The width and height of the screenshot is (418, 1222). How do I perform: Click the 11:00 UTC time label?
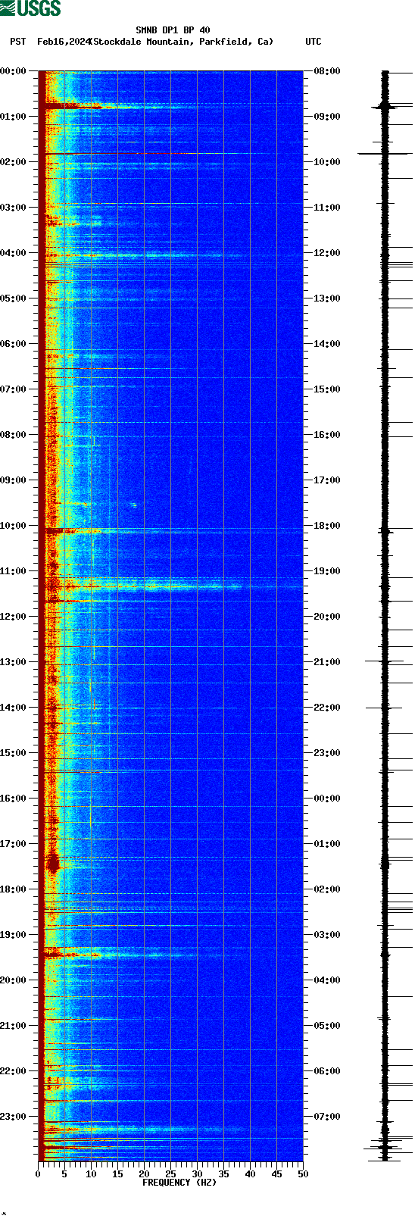click(x=327, y=208)
